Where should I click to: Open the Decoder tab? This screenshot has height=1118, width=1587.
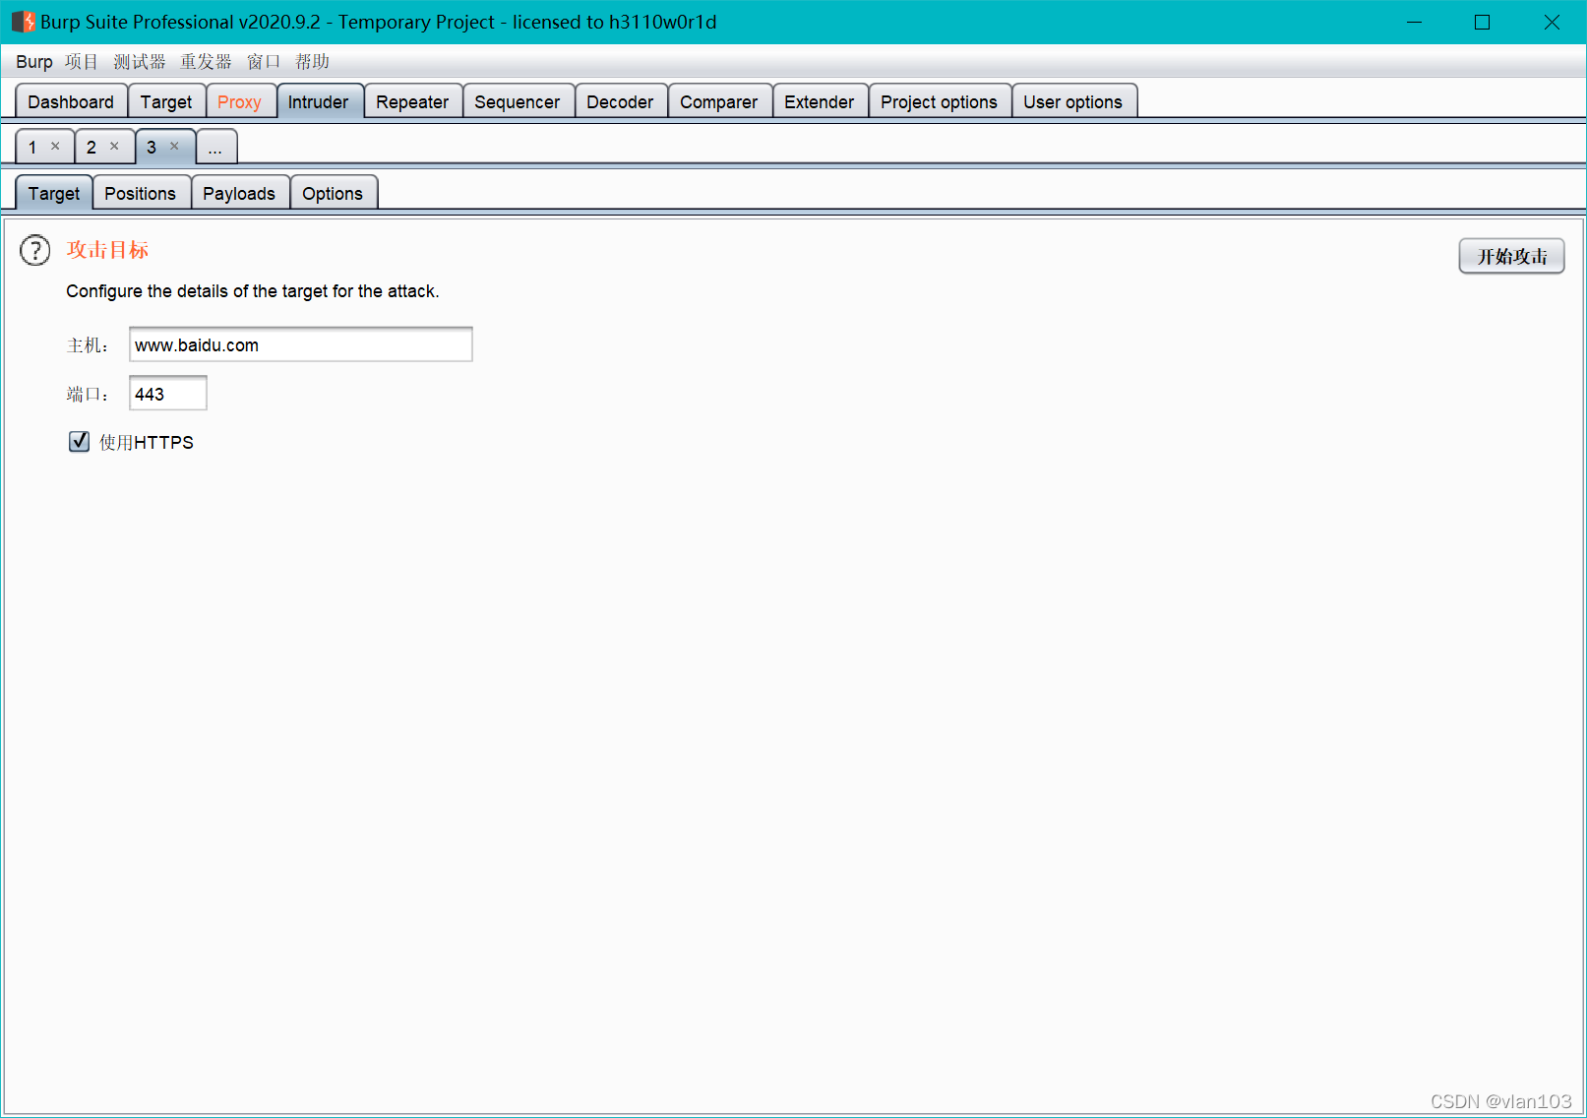coord(620,101)
